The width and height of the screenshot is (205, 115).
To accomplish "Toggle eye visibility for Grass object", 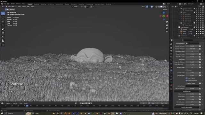I will tap(199, 31).
